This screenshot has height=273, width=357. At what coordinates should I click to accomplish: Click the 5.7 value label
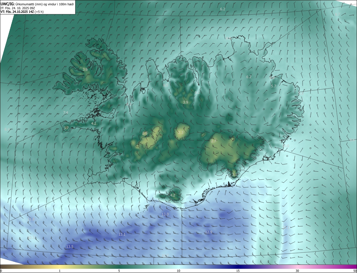coord(273,86)
